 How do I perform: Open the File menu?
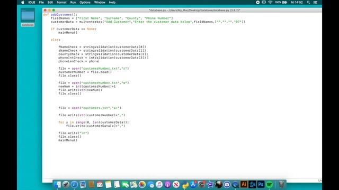[x=41, y=2]
